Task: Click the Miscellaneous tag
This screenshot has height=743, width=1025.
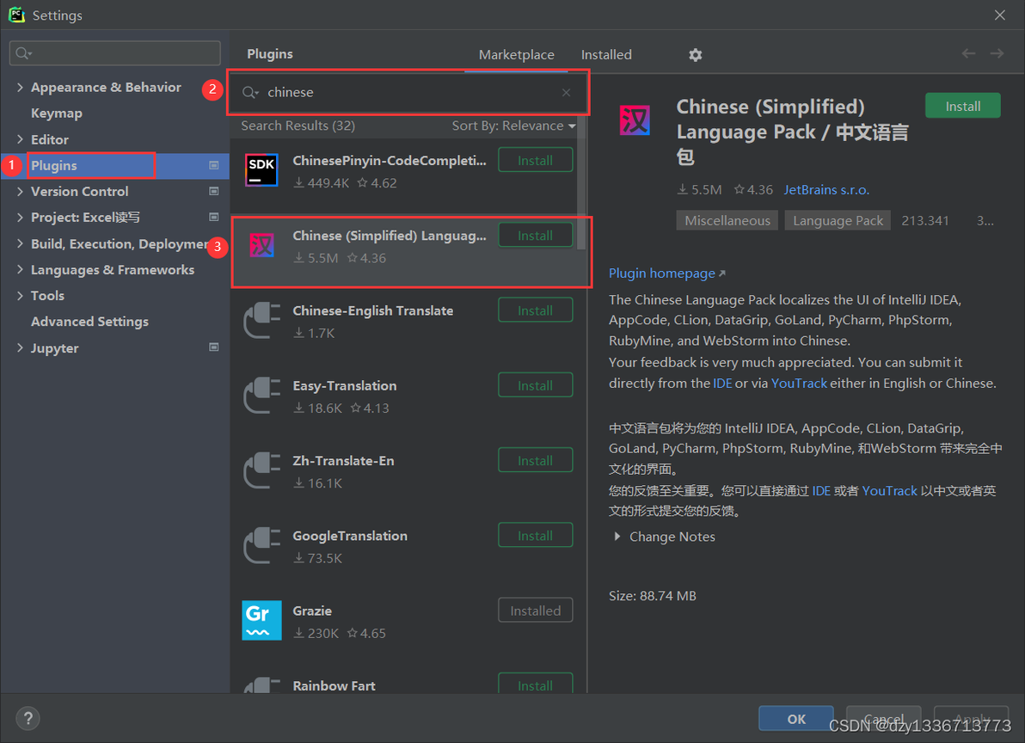Action: 727,220
